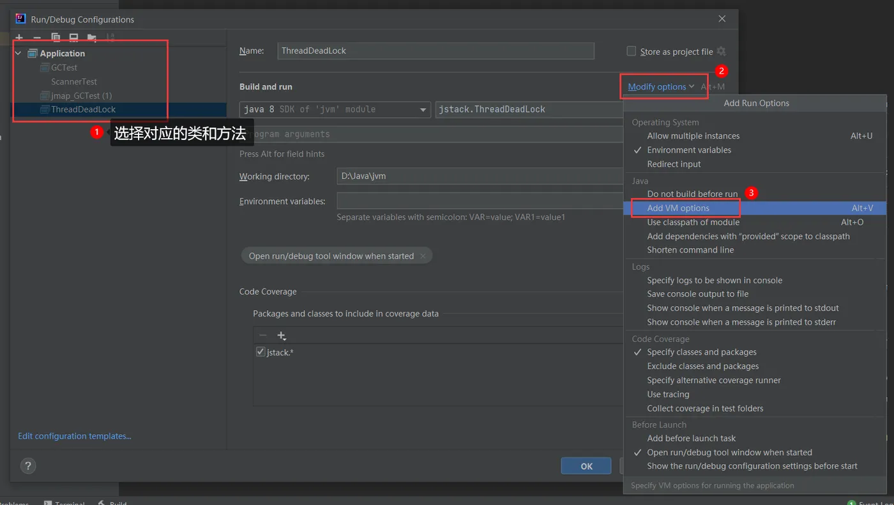Screen dimensions: 894x505
Task: Save configuration icon in the toolbar
Action: [73, 38]
